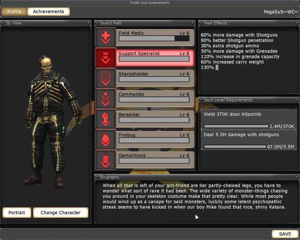This screenshot has height=240, width=300.
Task: Click the Firebug flame icon
Action: point(105,140)
